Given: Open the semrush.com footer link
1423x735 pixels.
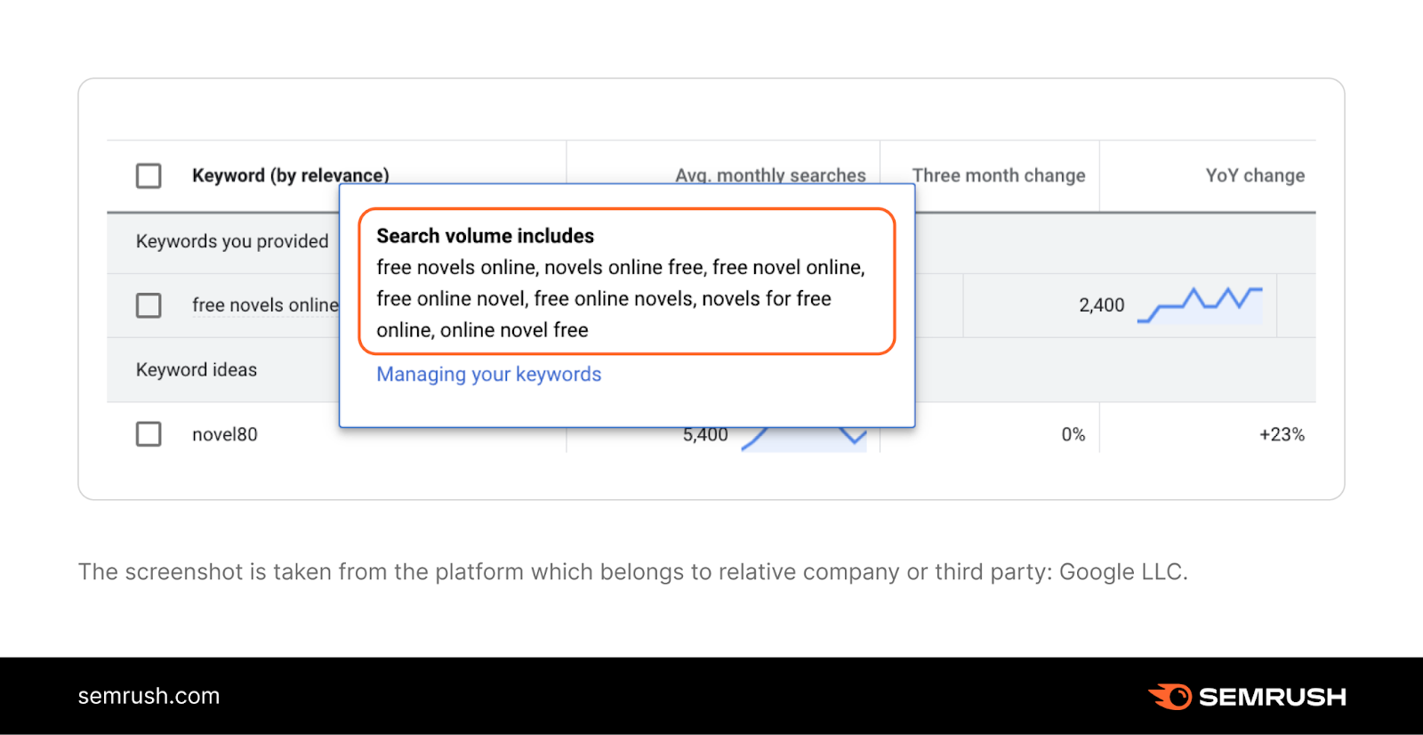Looking at the screenshot, I should point(149,696).
